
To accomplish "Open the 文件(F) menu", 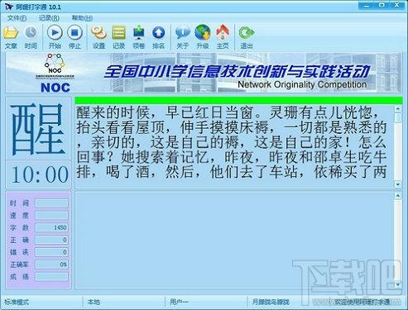I will [x=17, y=18].
